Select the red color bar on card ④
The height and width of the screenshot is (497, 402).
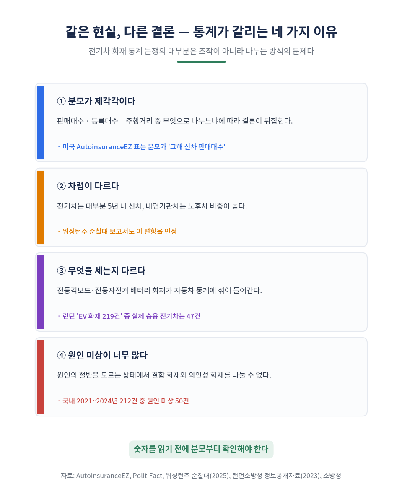point(40,377)
